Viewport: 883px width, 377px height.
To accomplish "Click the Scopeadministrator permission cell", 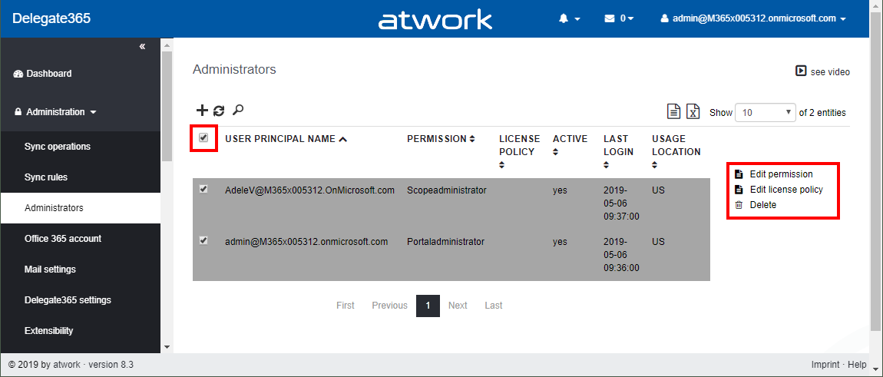I will 447,190.
